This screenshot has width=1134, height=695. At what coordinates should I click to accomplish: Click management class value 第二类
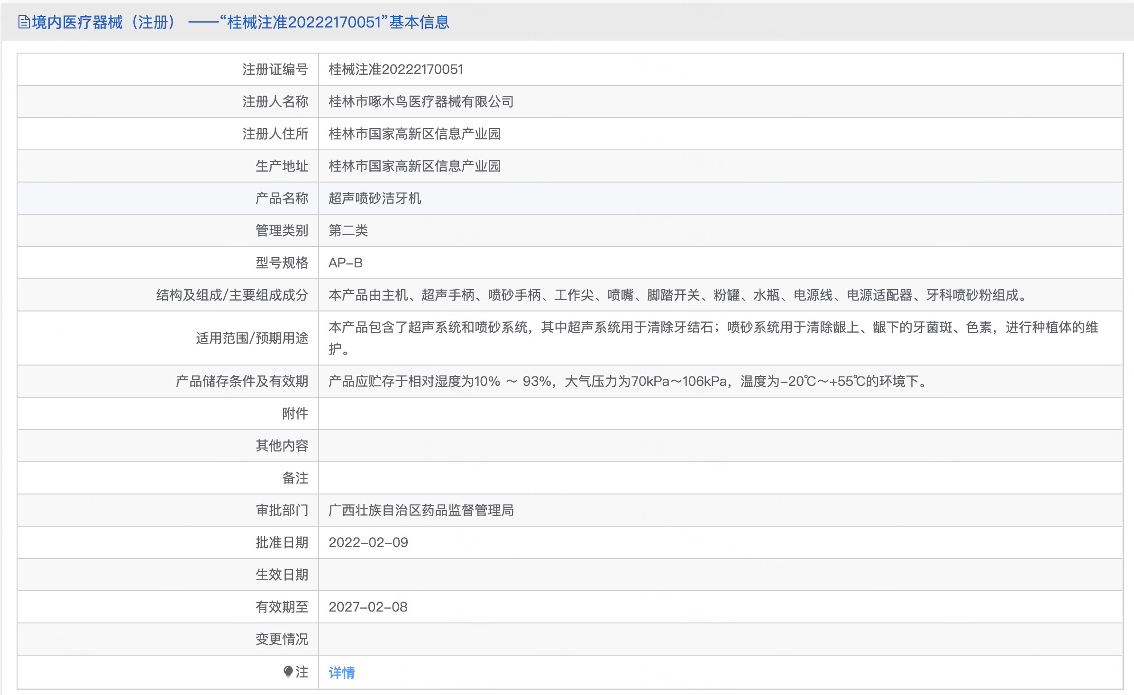point(348,231)
